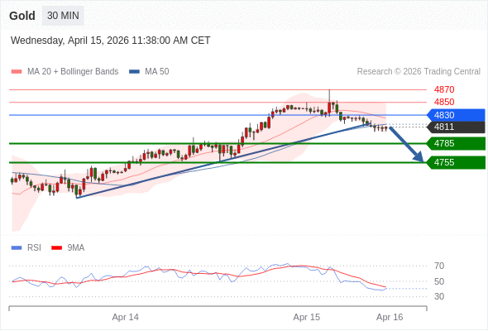Select the 4755 green target tag
The image size is (488, 331).
456,162
